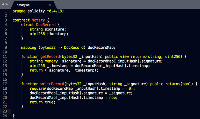The height and width of the screenshot is (119, 200).
Task: Click line number 23 in the gutter
Action: coord(5,111)
